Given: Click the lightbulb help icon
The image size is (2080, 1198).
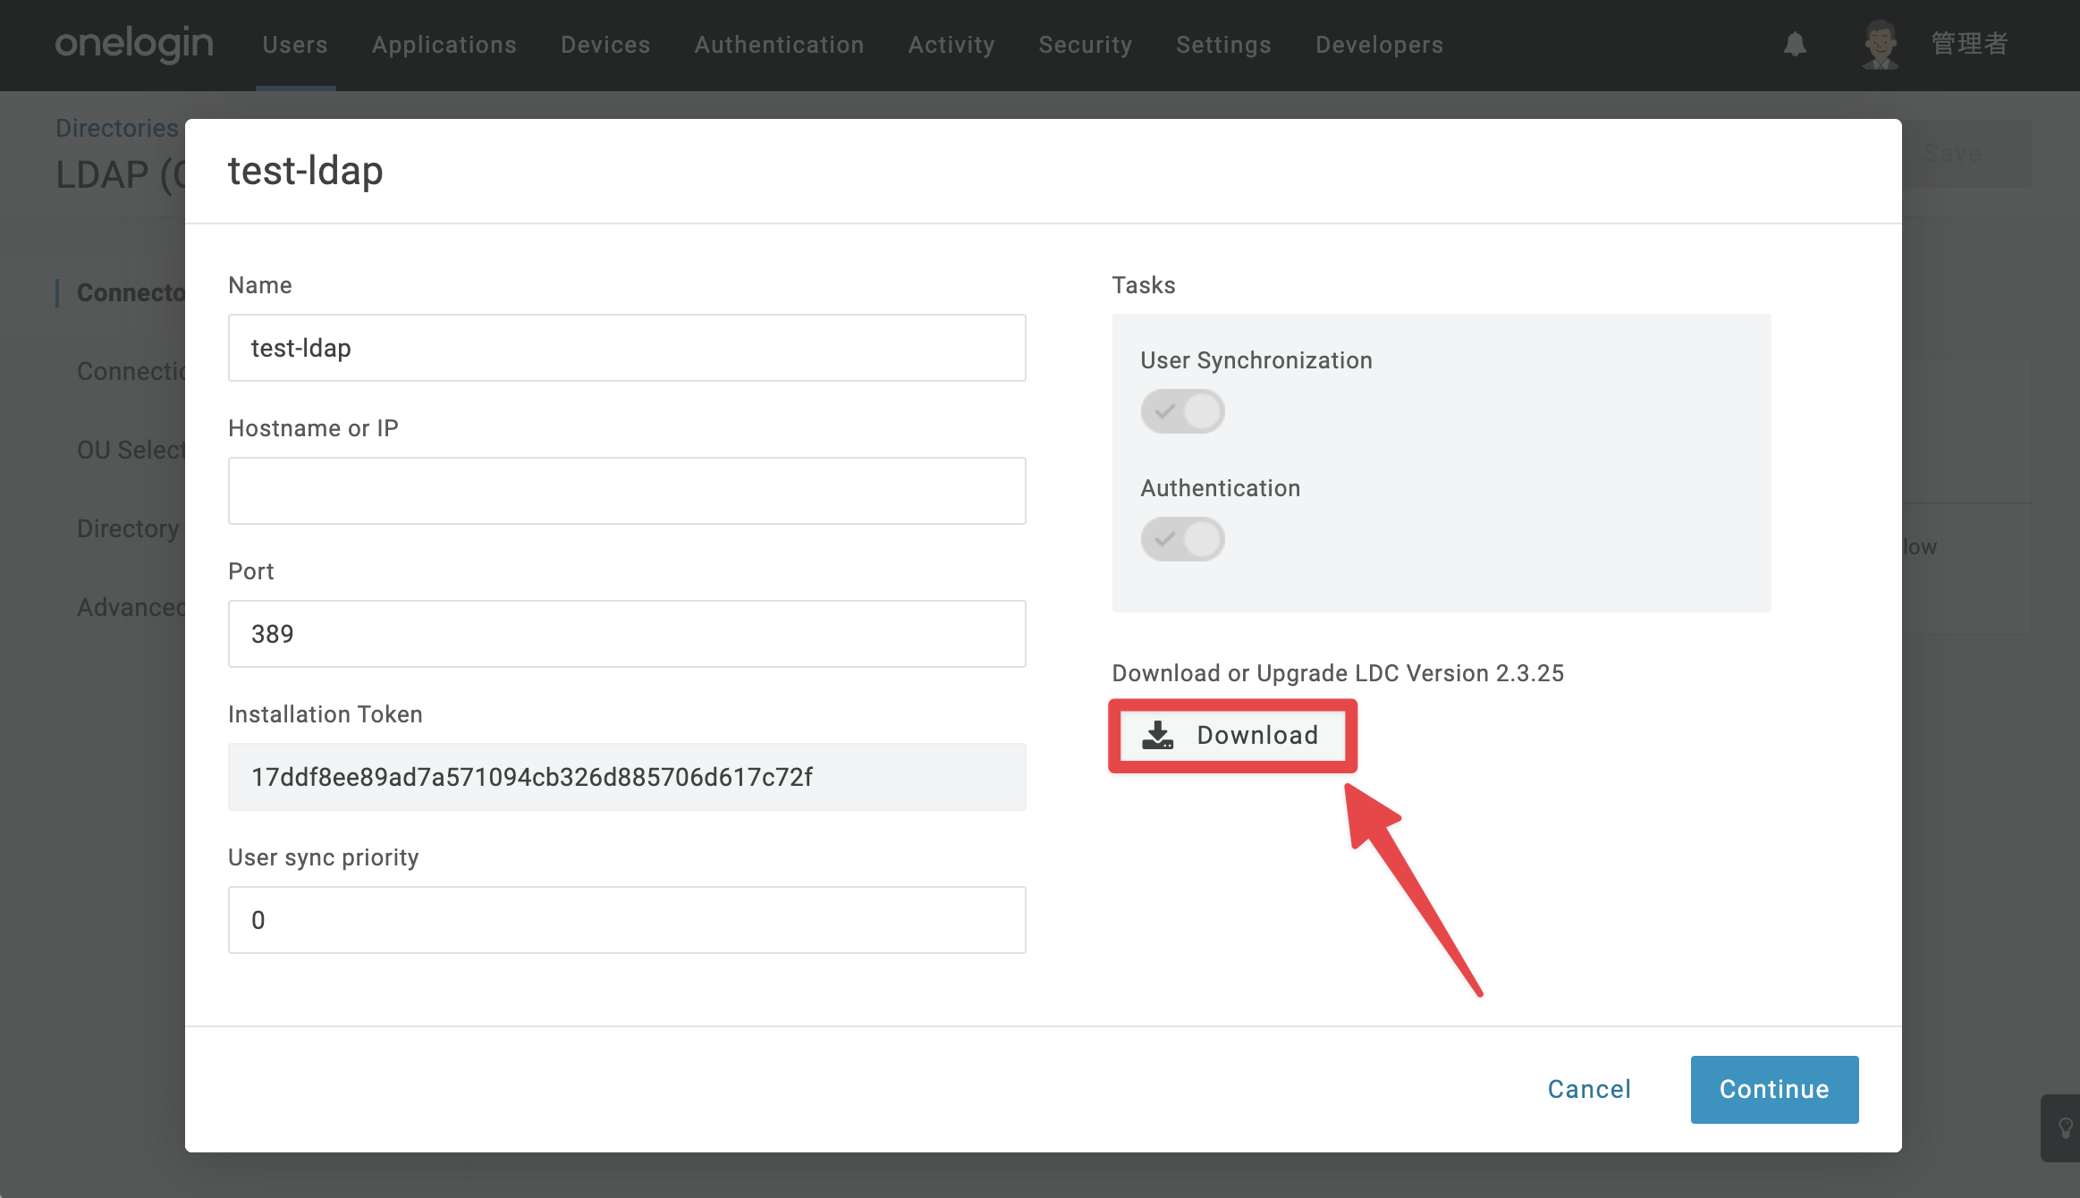Looking at the screenshot, I should coord(2065,1128).
